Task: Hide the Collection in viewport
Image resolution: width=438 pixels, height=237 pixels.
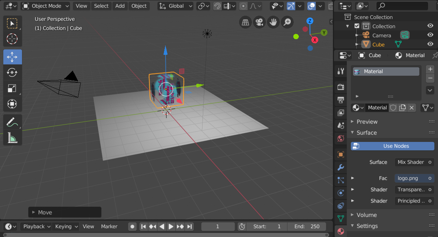Action: point(430,26)
